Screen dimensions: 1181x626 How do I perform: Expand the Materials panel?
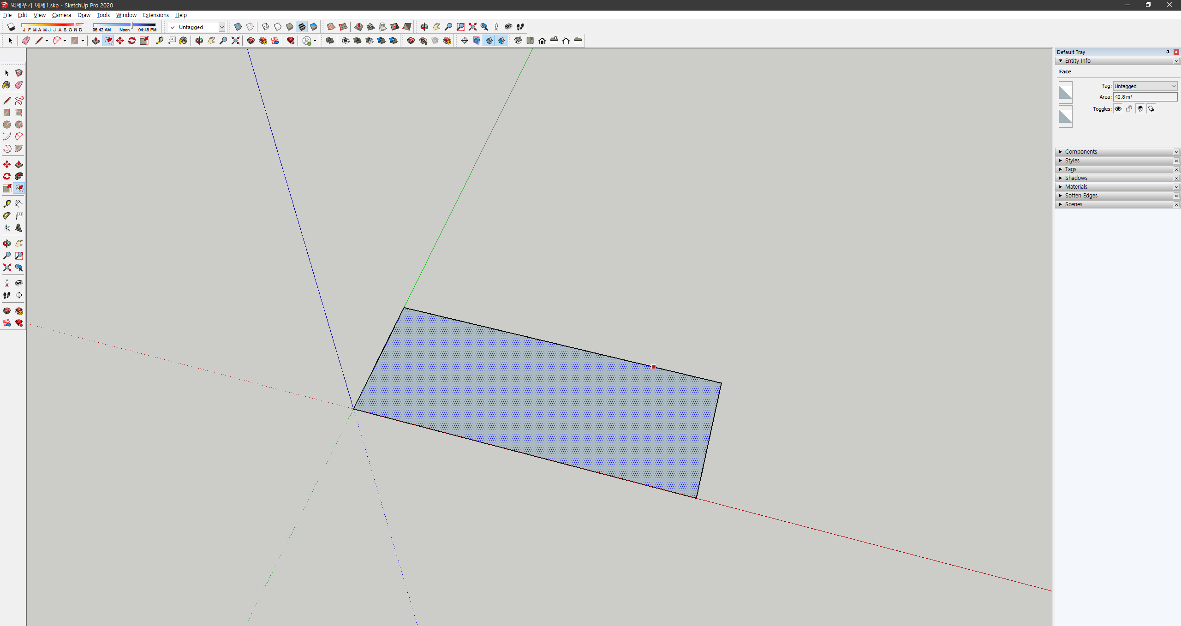(x=1076, y=187)
